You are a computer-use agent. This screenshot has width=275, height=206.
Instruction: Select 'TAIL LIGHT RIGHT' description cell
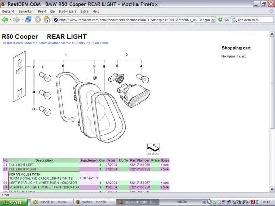point(44,169)
